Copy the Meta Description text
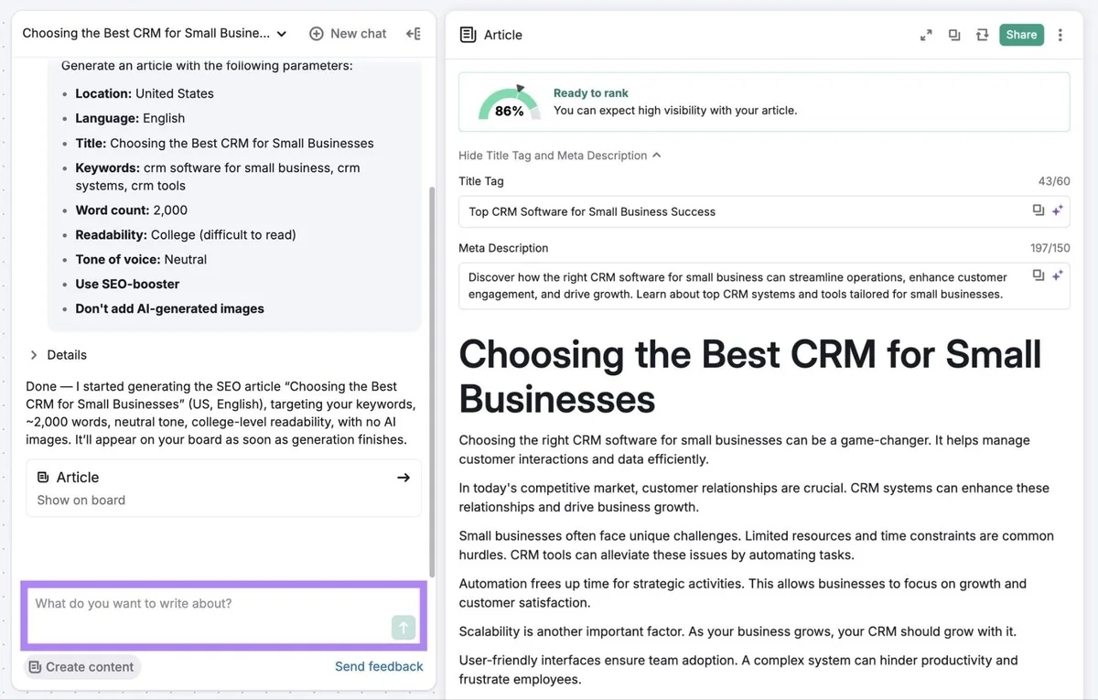This screenshot has width=1098, height=700. (1039, 275)
